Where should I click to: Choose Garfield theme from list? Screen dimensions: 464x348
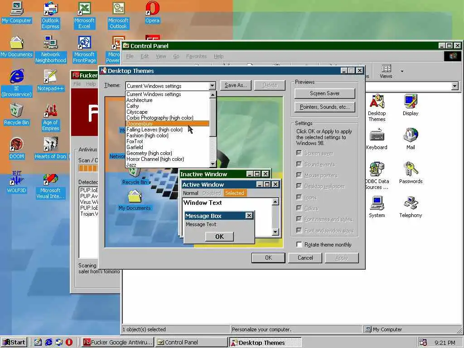click(168, 147)
